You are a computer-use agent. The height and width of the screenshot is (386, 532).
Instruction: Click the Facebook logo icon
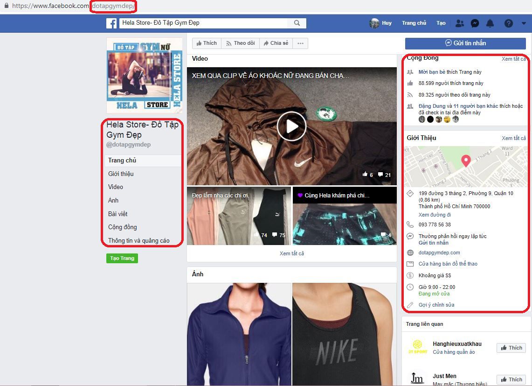(x=111, y=23)
